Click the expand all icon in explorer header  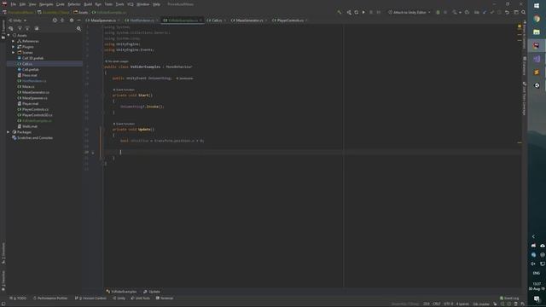(x=62, y=20)
